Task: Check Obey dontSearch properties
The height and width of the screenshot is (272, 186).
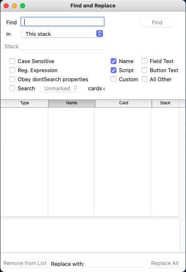Action: 12,79
